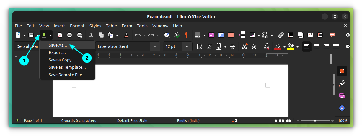Open sidebar Styles deck icon
The height and width of the screenshot is (136, 362).
[342, 83]
